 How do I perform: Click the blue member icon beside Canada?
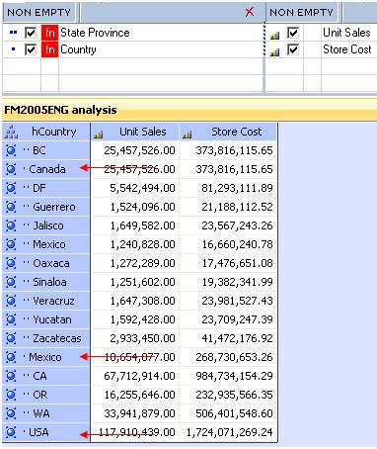pyautogui.click(x=11, y=169)
